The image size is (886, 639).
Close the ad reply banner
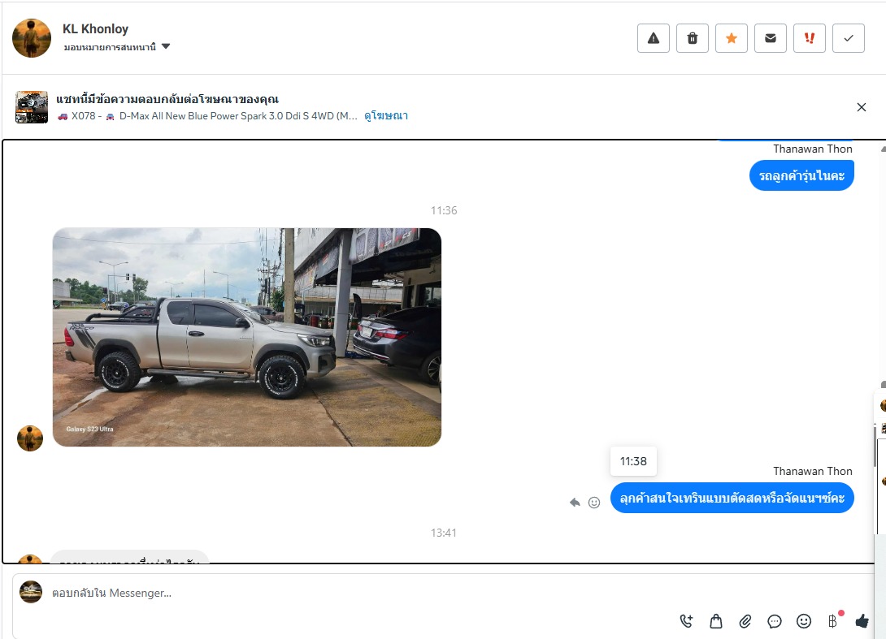tap(862, 107)
